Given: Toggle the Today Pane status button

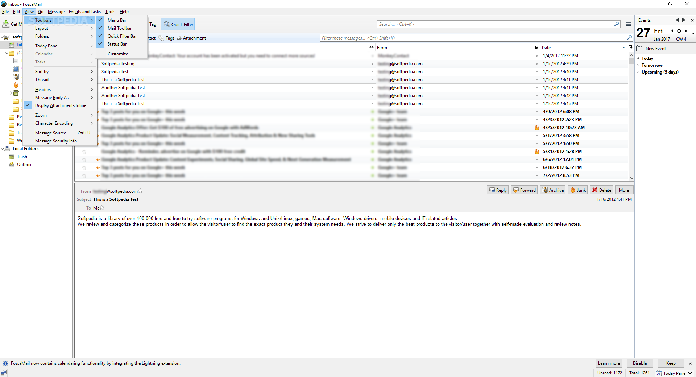Looking at the screenshot, I should [x=674, y=373].
